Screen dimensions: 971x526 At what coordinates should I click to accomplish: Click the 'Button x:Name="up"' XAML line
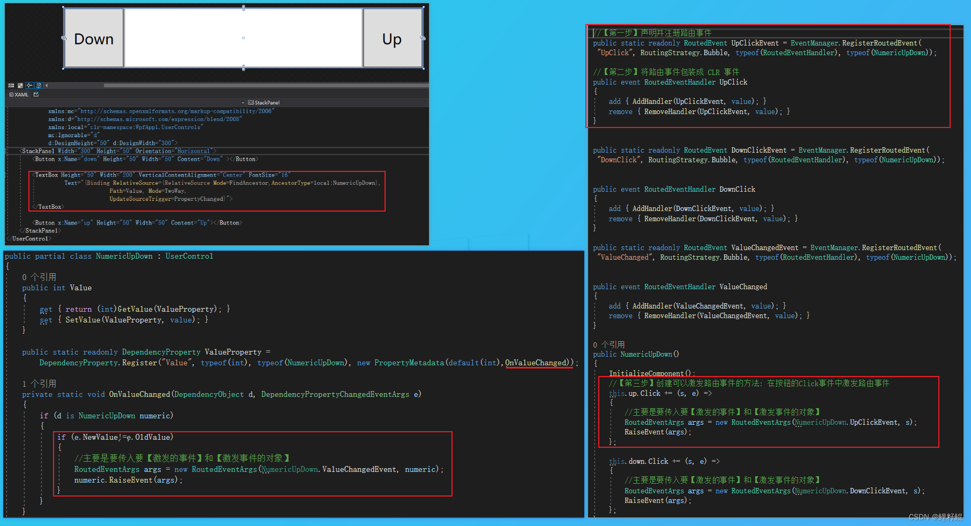point(137,223)
